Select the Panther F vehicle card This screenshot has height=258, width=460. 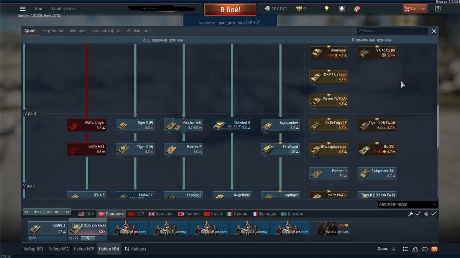tap(184, 149)
